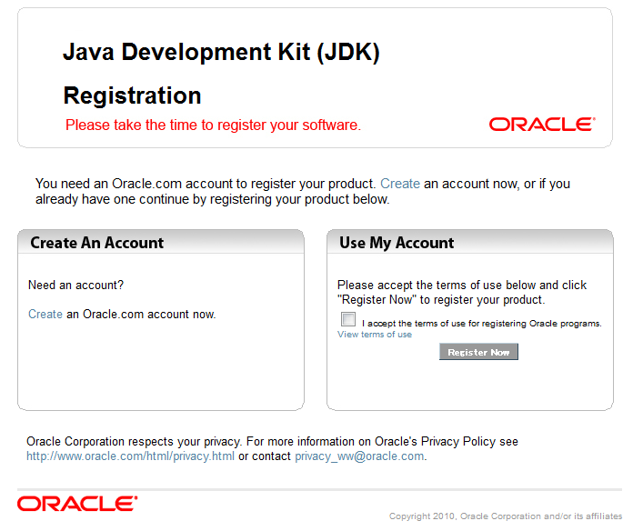The image size is (643, 531).
Task: Check the accept terms of use checkbox
Action: tap(348, 319)
